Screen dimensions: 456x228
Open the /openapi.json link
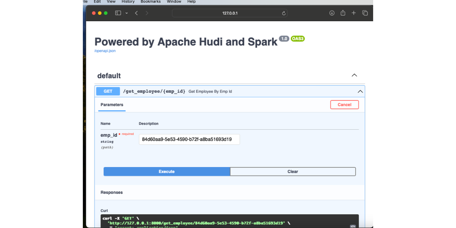click(105, 51)
